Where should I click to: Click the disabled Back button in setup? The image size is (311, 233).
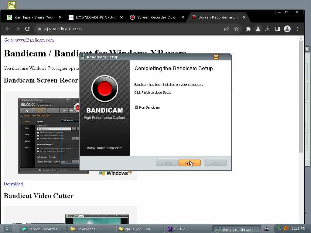tap(167, 163)
